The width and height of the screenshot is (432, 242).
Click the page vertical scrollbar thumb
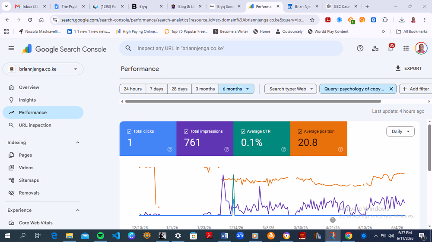coord(429,148)
